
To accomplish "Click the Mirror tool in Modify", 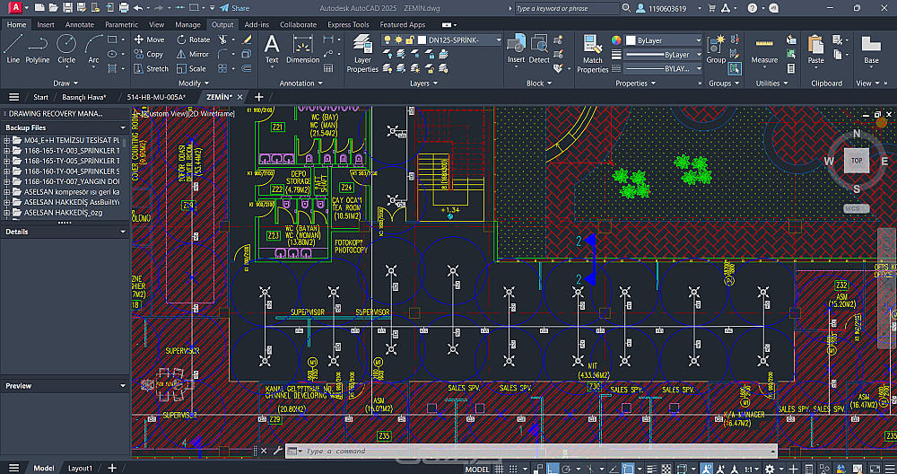I will (x=192, y=54).
